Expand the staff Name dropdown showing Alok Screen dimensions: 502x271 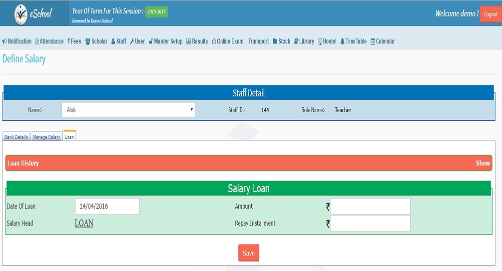click(x=128, y=110)
